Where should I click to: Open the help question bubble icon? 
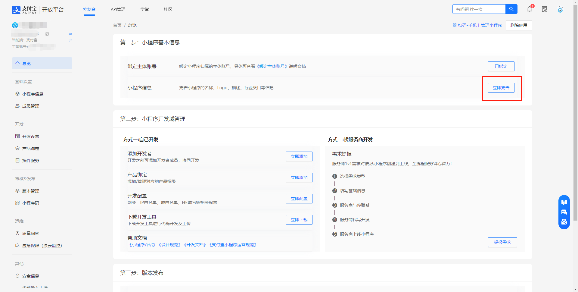(x=564, y=203)
